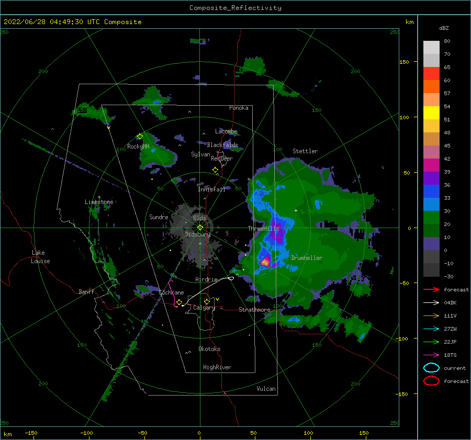Viewport: 471px width, 440px height.
Task: Click the yellow diamond marker at radar center
Action: (200, 228)
